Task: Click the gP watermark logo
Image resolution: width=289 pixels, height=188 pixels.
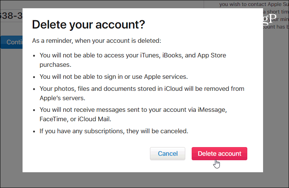Action: pos(269,19)
